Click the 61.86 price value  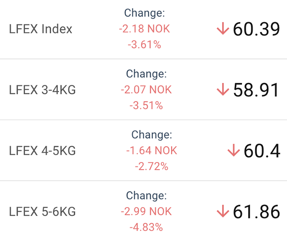(x=256, y=212)
